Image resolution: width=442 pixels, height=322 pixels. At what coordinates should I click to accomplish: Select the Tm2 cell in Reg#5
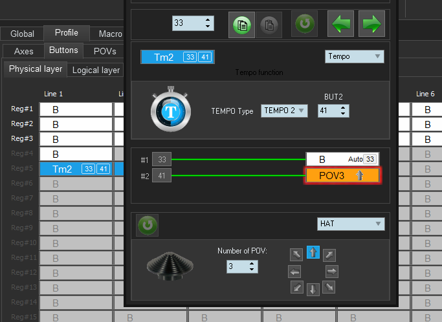(76, 169)
